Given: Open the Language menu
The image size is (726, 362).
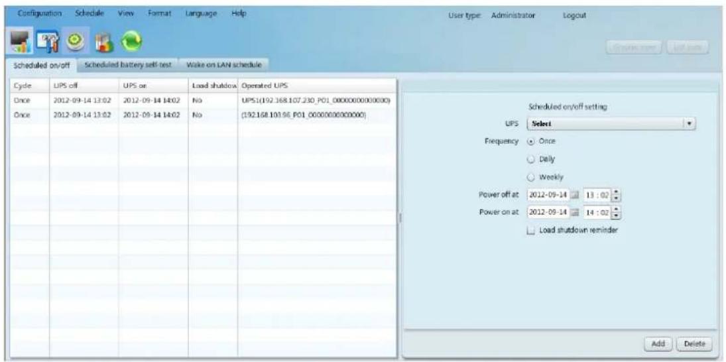Looking at the screenshot, I should [202, 14].
